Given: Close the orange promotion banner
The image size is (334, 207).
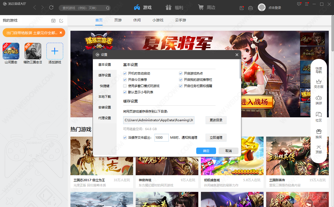Looking at the screenshot, I should coord(61,33).
